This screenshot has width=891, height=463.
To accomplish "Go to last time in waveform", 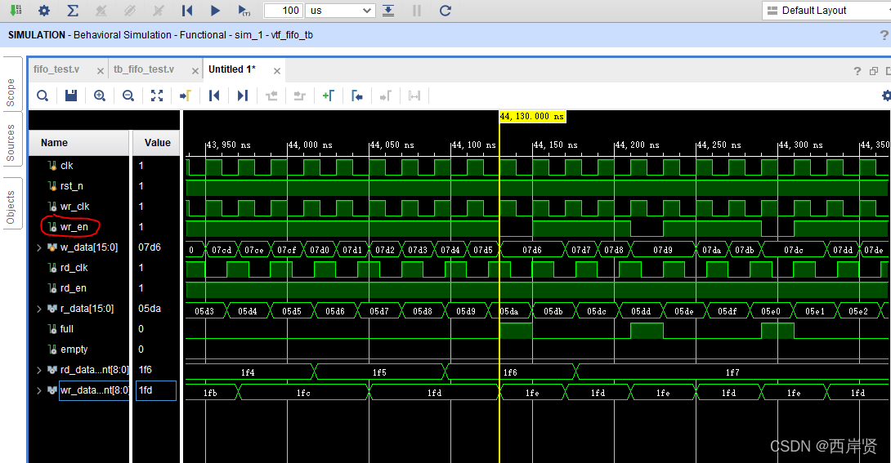I will click(x=243, y=96).
